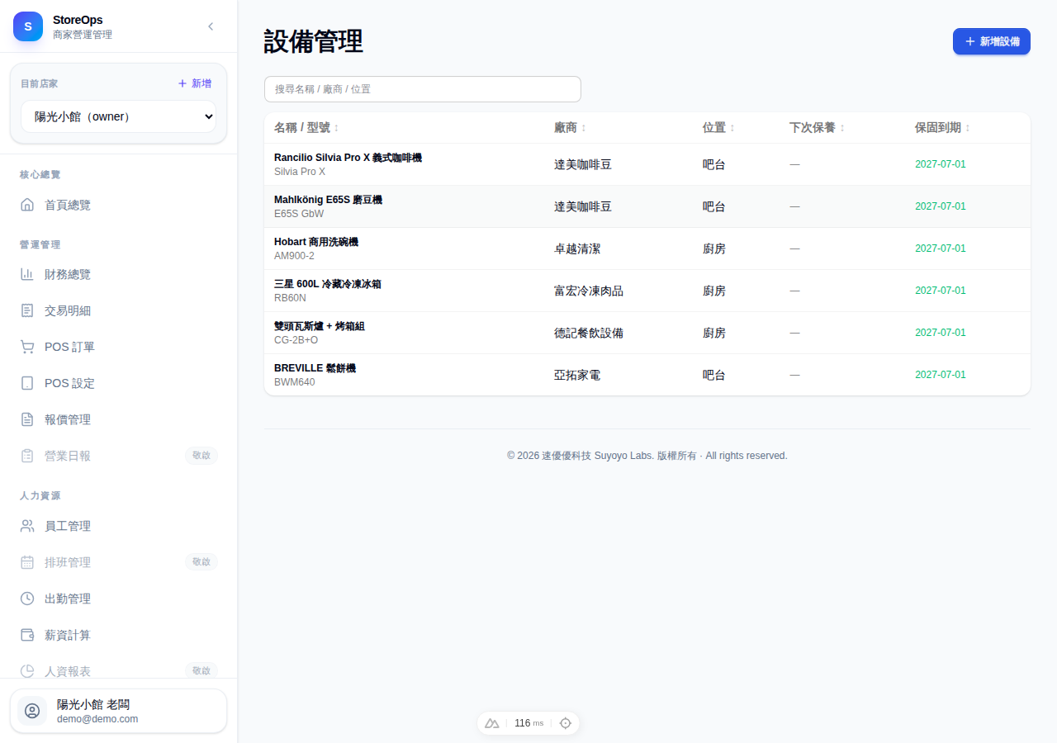This screenshot has width=1057, height=743.
Task: Click the Nuxt devtools logo icon
Action: coord(492,723)
